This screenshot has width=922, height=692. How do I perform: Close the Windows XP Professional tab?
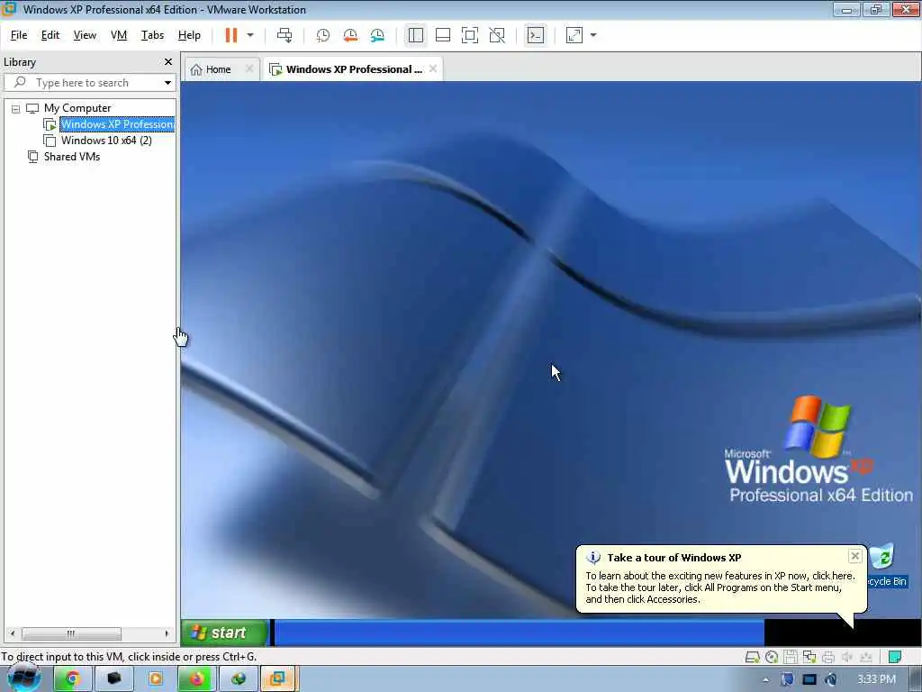pyautogui.click(x=433, y=68)
